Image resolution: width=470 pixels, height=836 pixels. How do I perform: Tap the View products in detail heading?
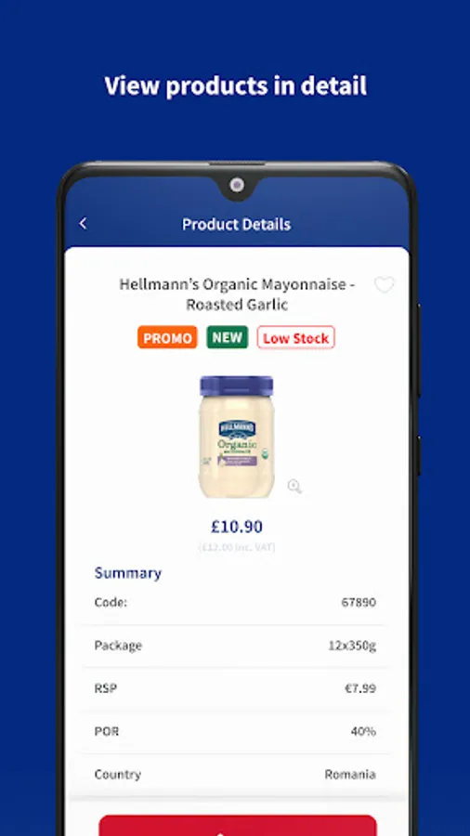236,85
